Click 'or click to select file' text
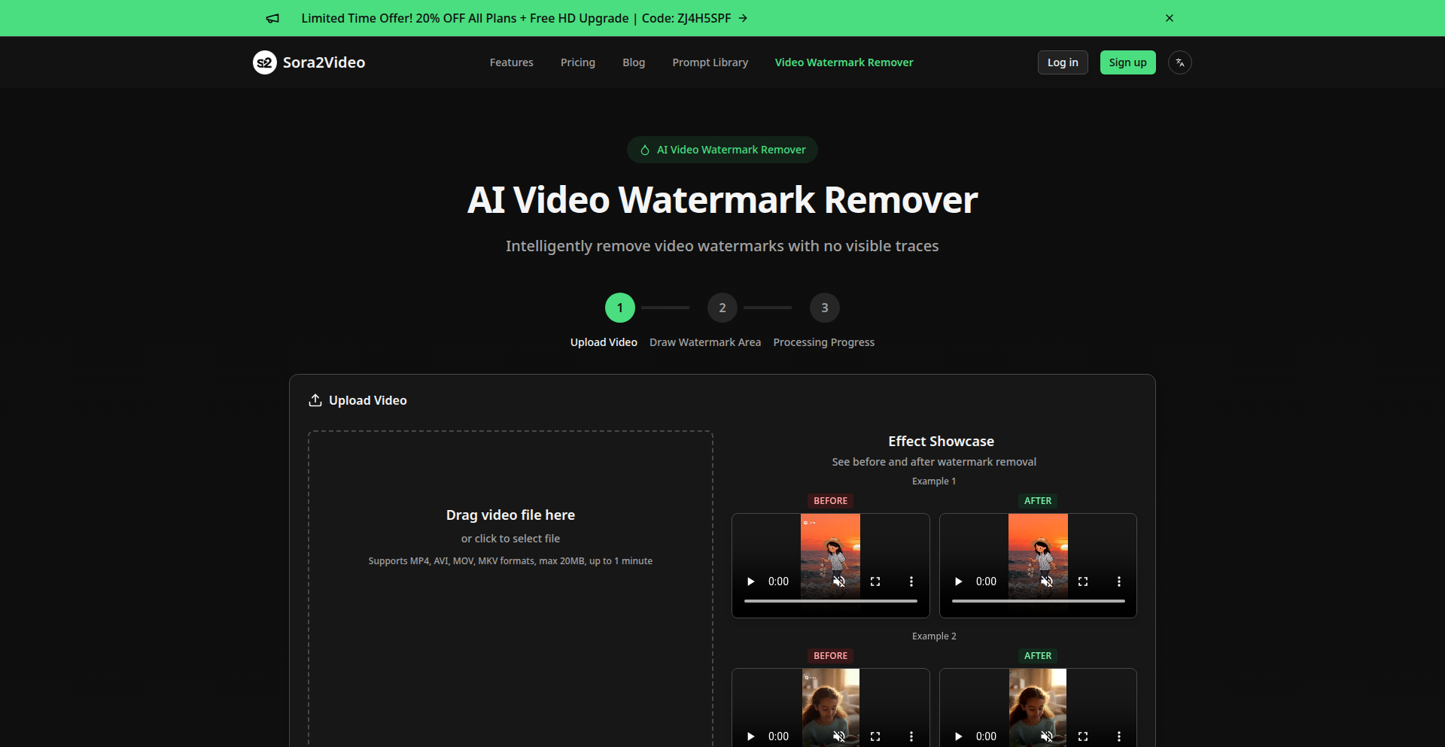Screen dimensions: 1445x747 510,539
